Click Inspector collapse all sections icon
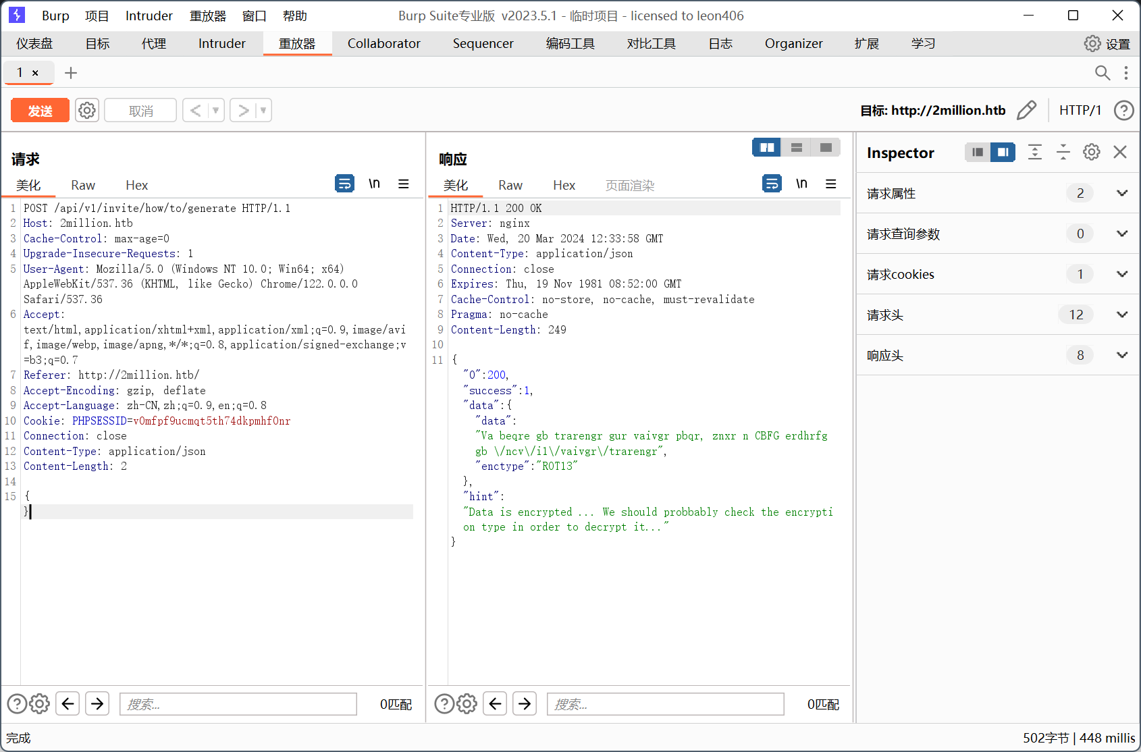Screen dimensions: 1141x752 (1063, 153)
